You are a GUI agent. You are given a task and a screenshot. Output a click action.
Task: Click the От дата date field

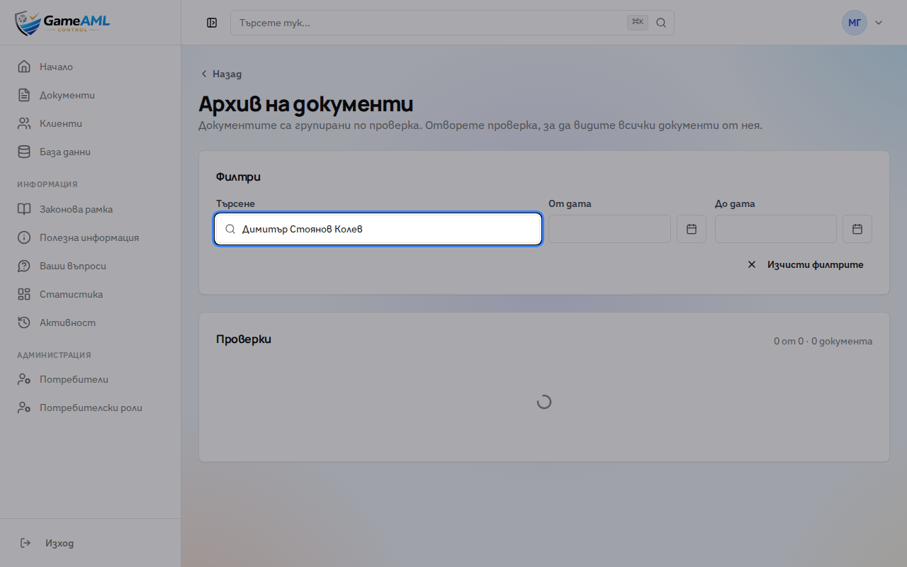pos(609,229)
